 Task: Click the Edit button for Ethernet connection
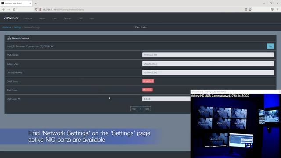coord(270,46)
